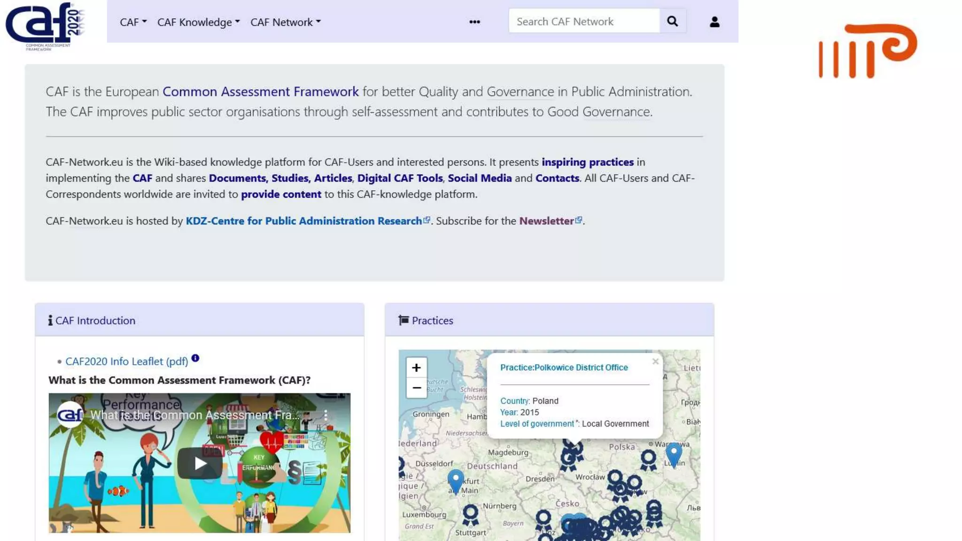962x541 pixels.
Task: Zoom in the practices map
Action: tap(416, 368)
